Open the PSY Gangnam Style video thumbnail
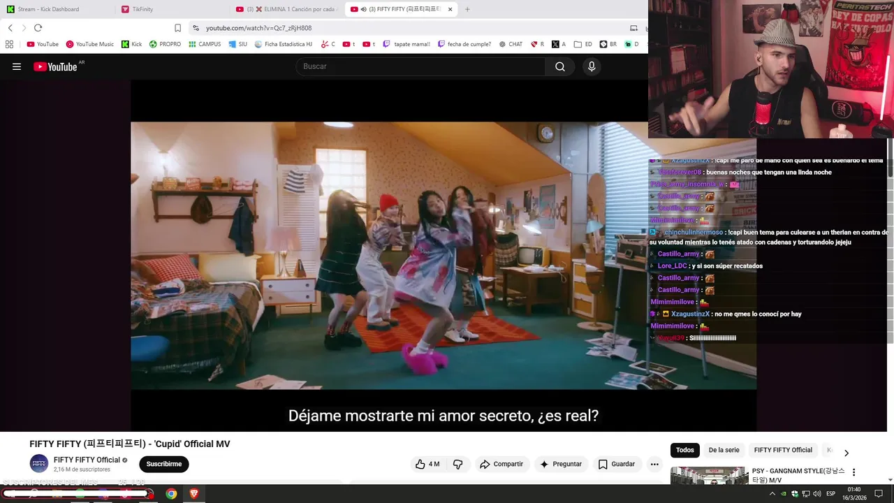 click(708, 475)
